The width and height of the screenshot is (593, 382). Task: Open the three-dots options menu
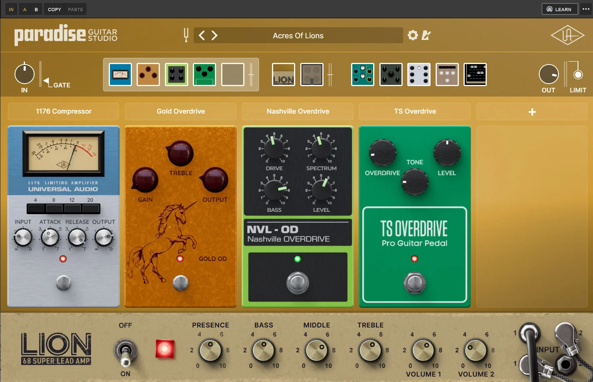tap(586, 9)
